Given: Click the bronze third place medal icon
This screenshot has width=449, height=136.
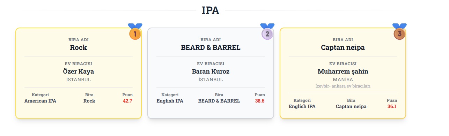Looking at the screenshot, I should 399,32.
